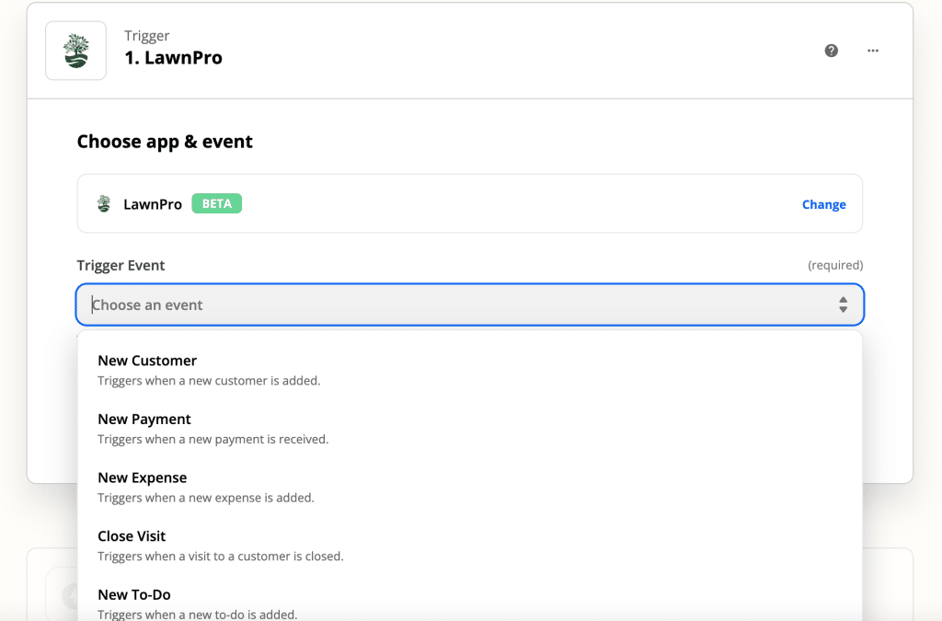Click the '(required)' label text
This screenshot has height=621, width=942.
tap(835, 265)
